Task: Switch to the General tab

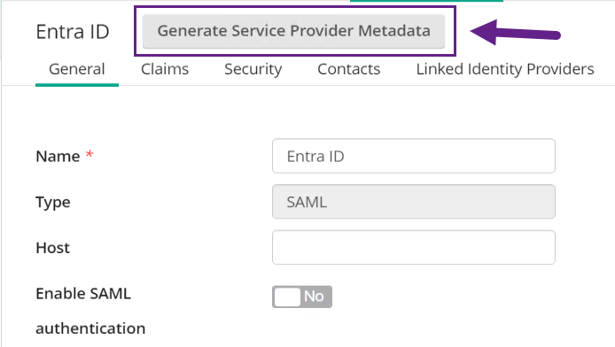Action: pos(77,69)
